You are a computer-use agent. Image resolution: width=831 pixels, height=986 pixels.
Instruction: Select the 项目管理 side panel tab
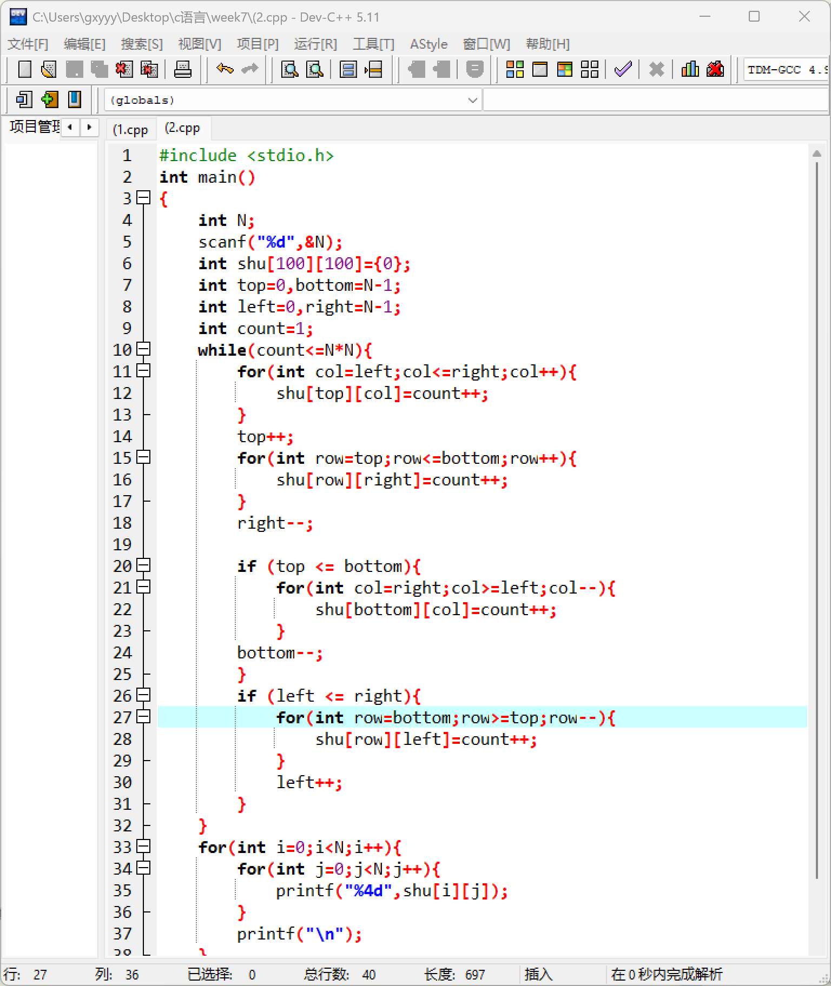[34, 126]
